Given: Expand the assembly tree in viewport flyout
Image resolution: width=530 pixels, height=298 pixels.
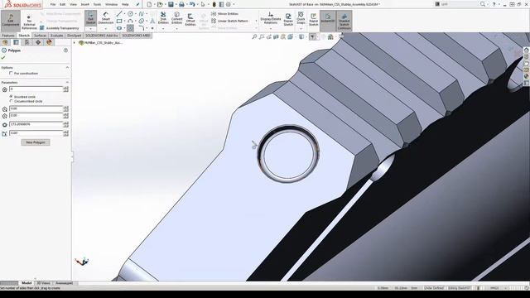Looking at the screenshot, I should point(75,43).
